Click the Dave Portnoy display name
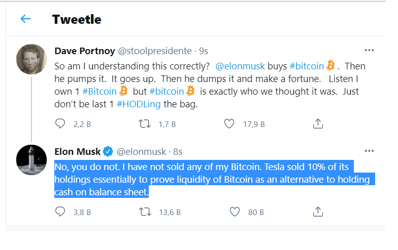Image resolution: width=398 pixels, height=250 pixels. pos(84,51)
